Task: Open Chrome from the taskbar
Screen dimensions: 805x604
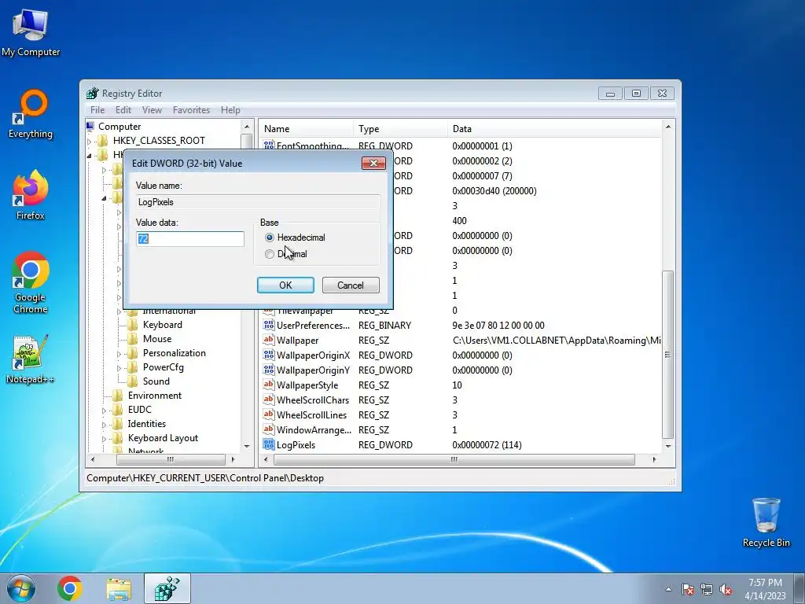Action: point(70,588)
